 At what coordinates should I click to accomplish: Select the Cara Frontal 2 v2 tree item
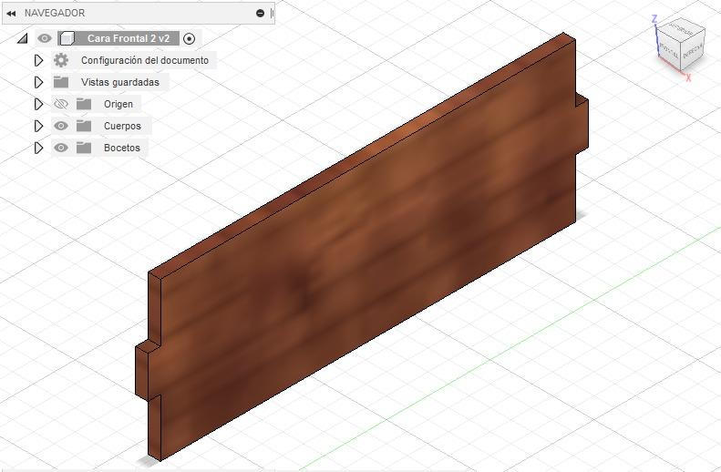click(129, 38)
